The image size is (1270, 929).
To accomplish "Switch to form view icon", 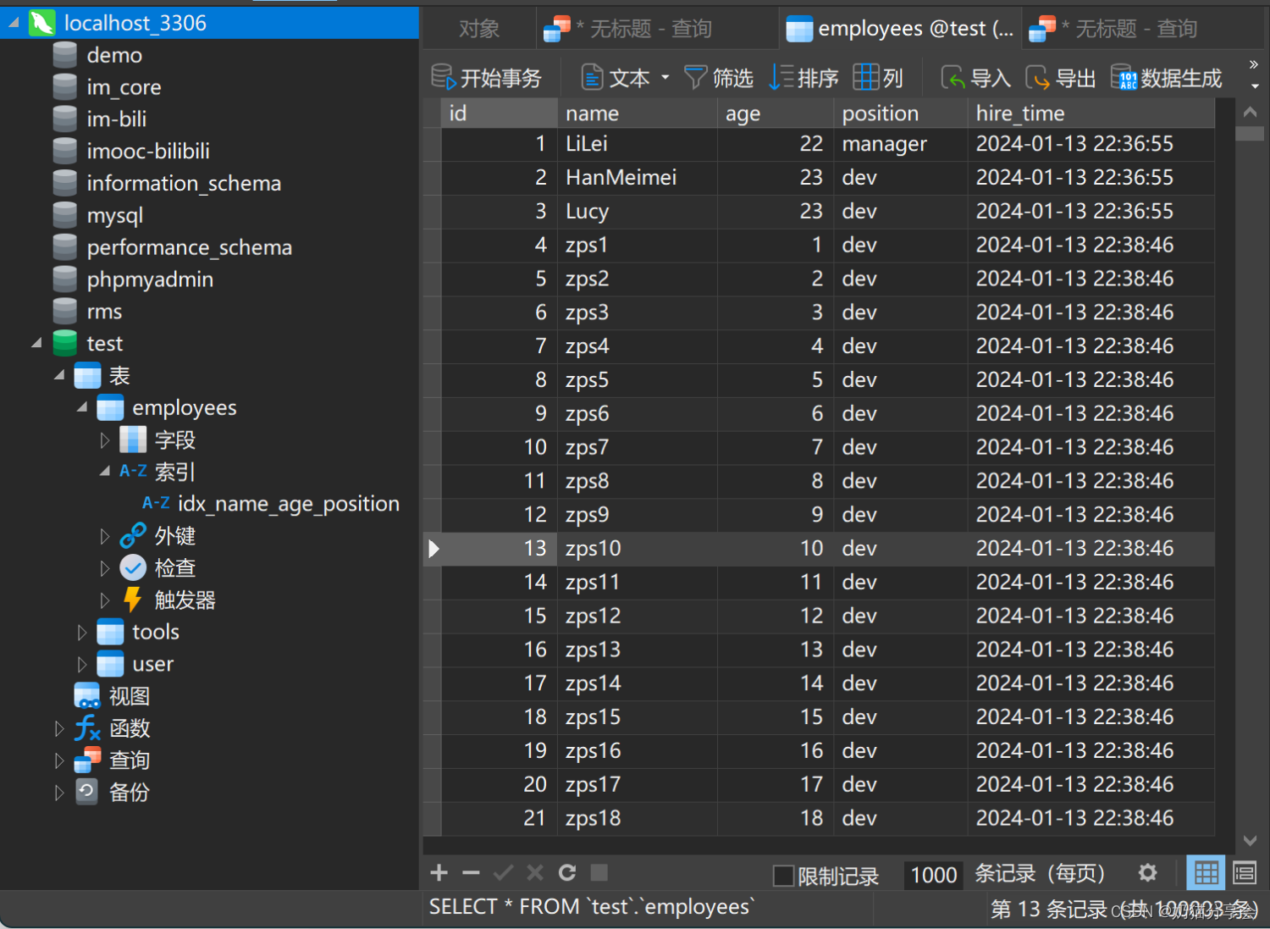I will tap(1245, 873).
